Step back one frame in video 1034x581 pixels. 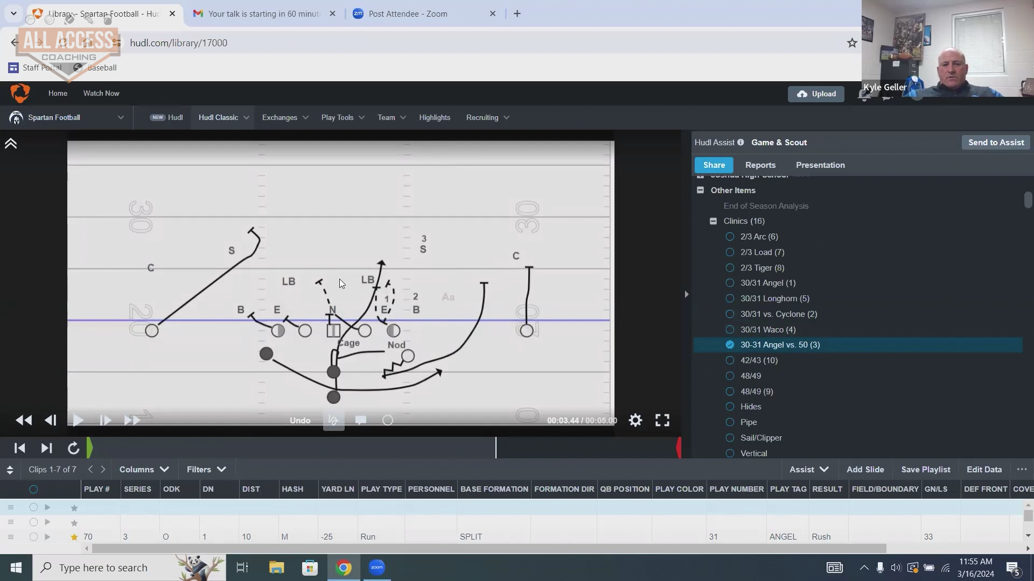51,421
